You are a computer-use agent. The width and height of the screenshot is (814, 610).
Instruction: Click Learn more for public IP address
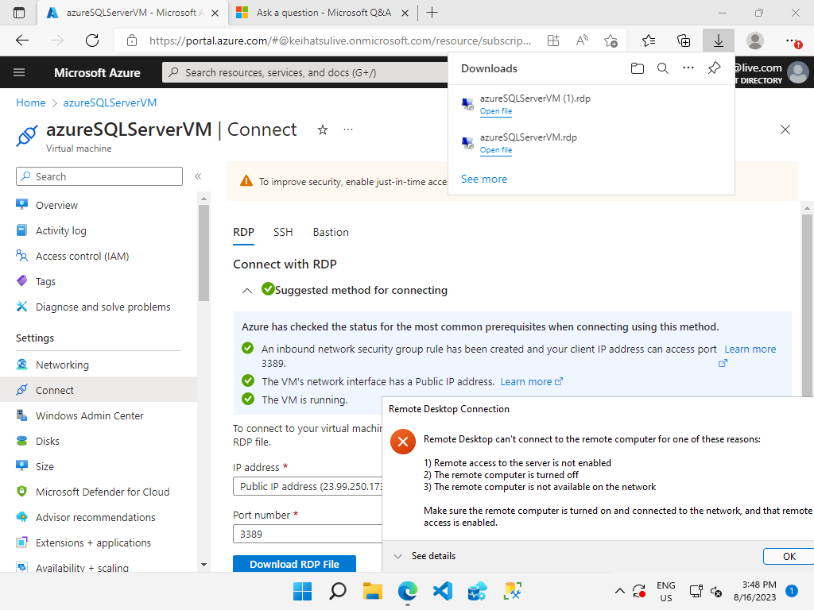tap(532, 382)
